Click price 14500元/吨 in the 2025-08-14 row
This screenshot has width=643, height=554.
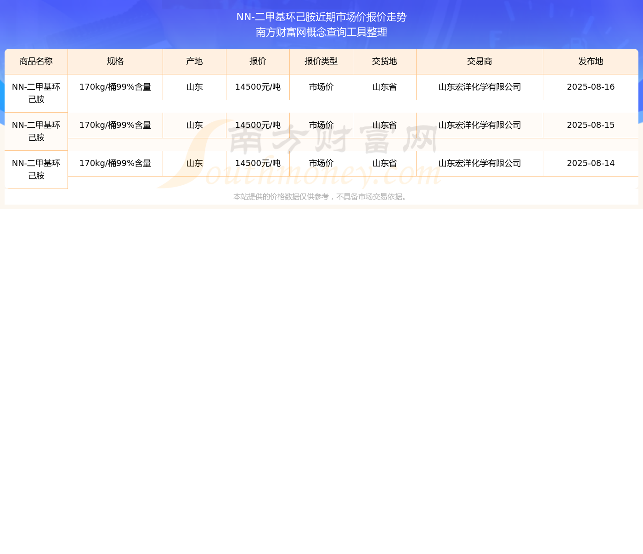tap(258, 163)
